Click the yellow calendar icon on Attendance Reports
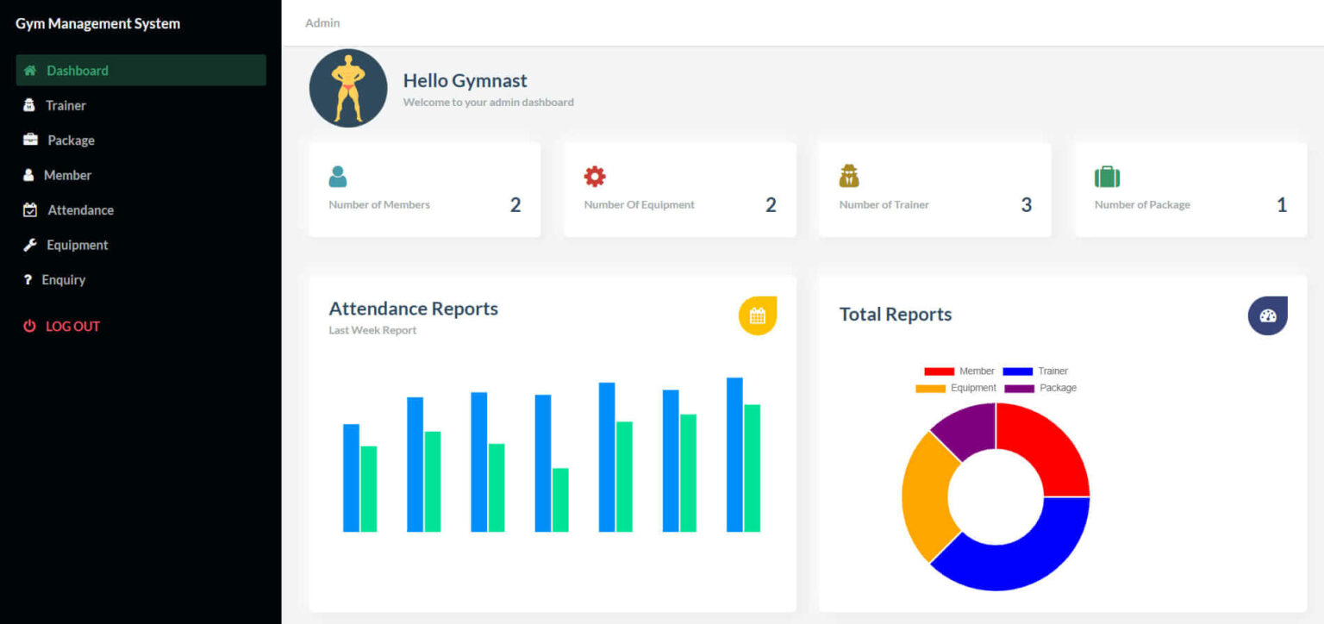This screenshot has height=624, width=1324. [758, 315]
